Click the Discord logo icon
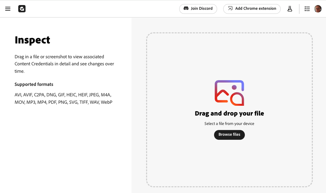 coord(186,8)
